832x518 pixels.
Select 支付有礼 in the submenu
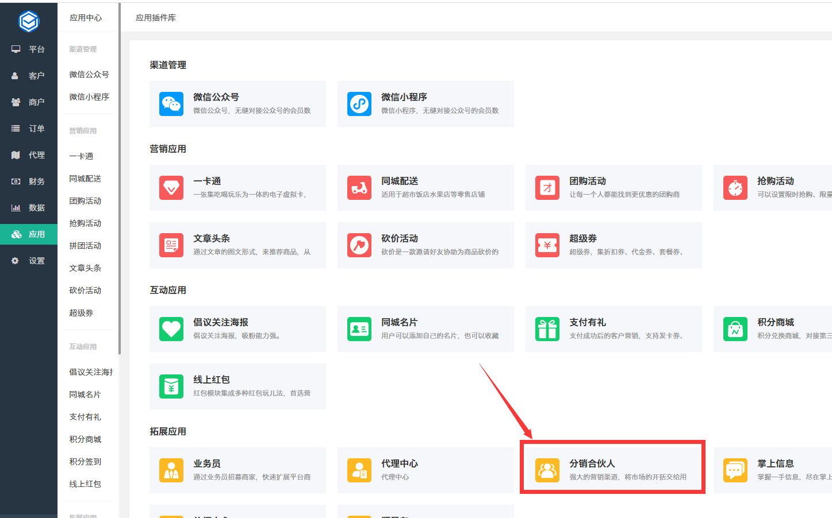pos(85,417)
